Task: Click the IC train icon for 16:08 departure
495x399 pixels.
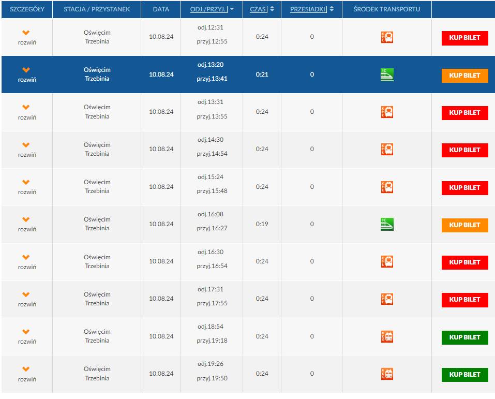Action: (386, 224)
